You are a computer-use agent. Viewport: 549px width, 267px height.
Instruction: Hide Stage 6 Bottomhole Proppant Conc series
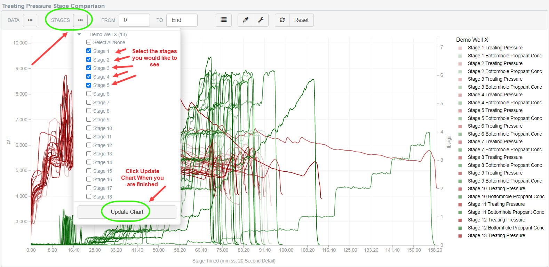tap(505, 134)
